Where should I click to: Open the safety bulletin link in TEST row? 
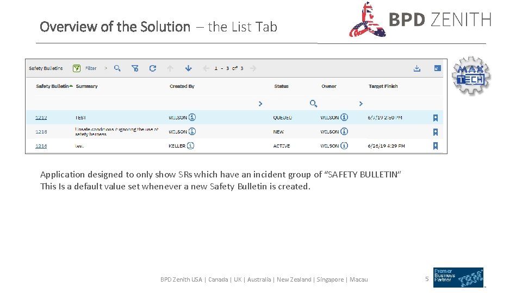pyautogui.click(x=41, y=118)
